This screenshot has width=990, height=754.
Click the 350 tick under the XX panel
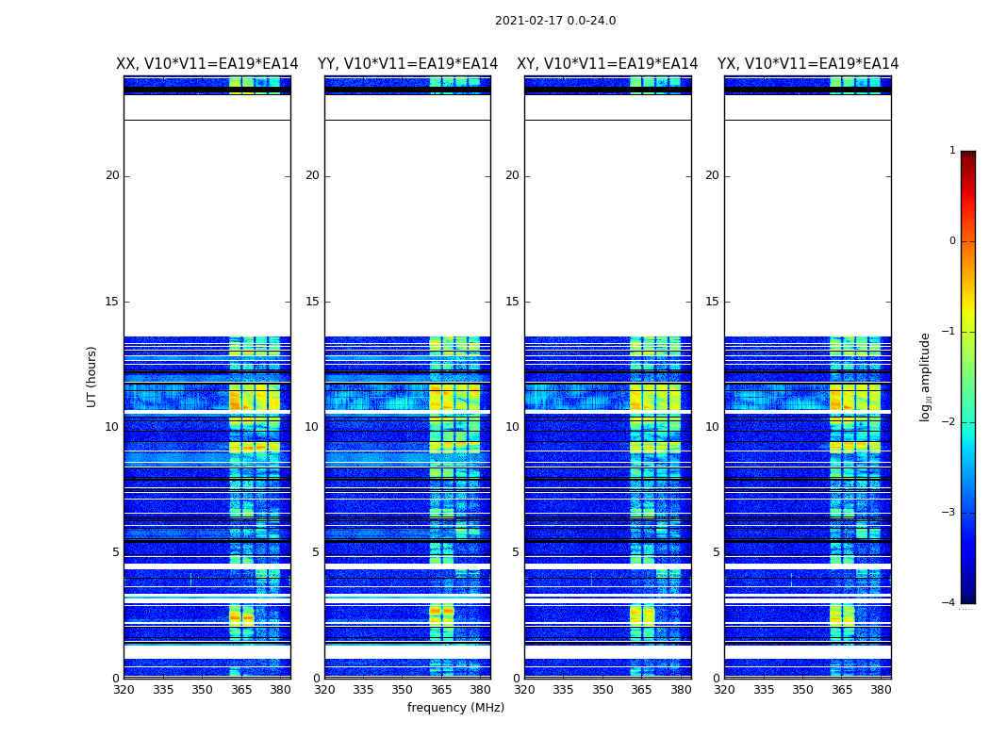point(202,690)
